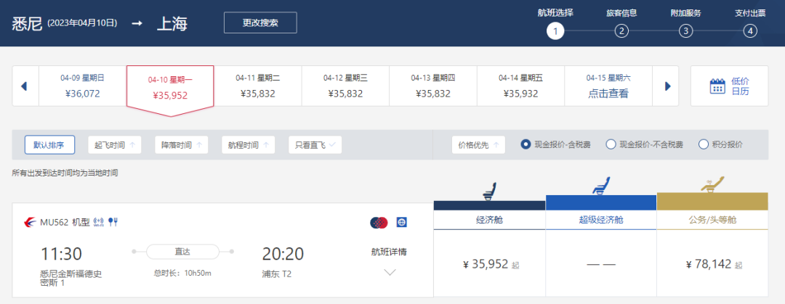Select 现金报价-含税费 radio option
This screenshot has width=785, height=304.
(x=526, y=144)
